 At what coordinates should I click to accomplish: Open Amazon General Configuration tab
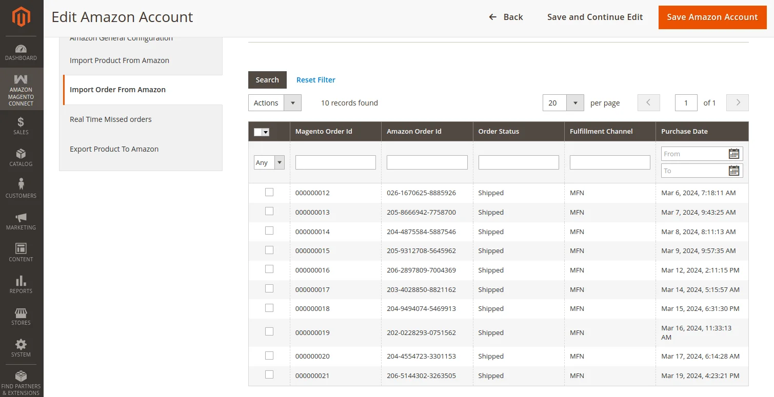(x=121, y=39)
